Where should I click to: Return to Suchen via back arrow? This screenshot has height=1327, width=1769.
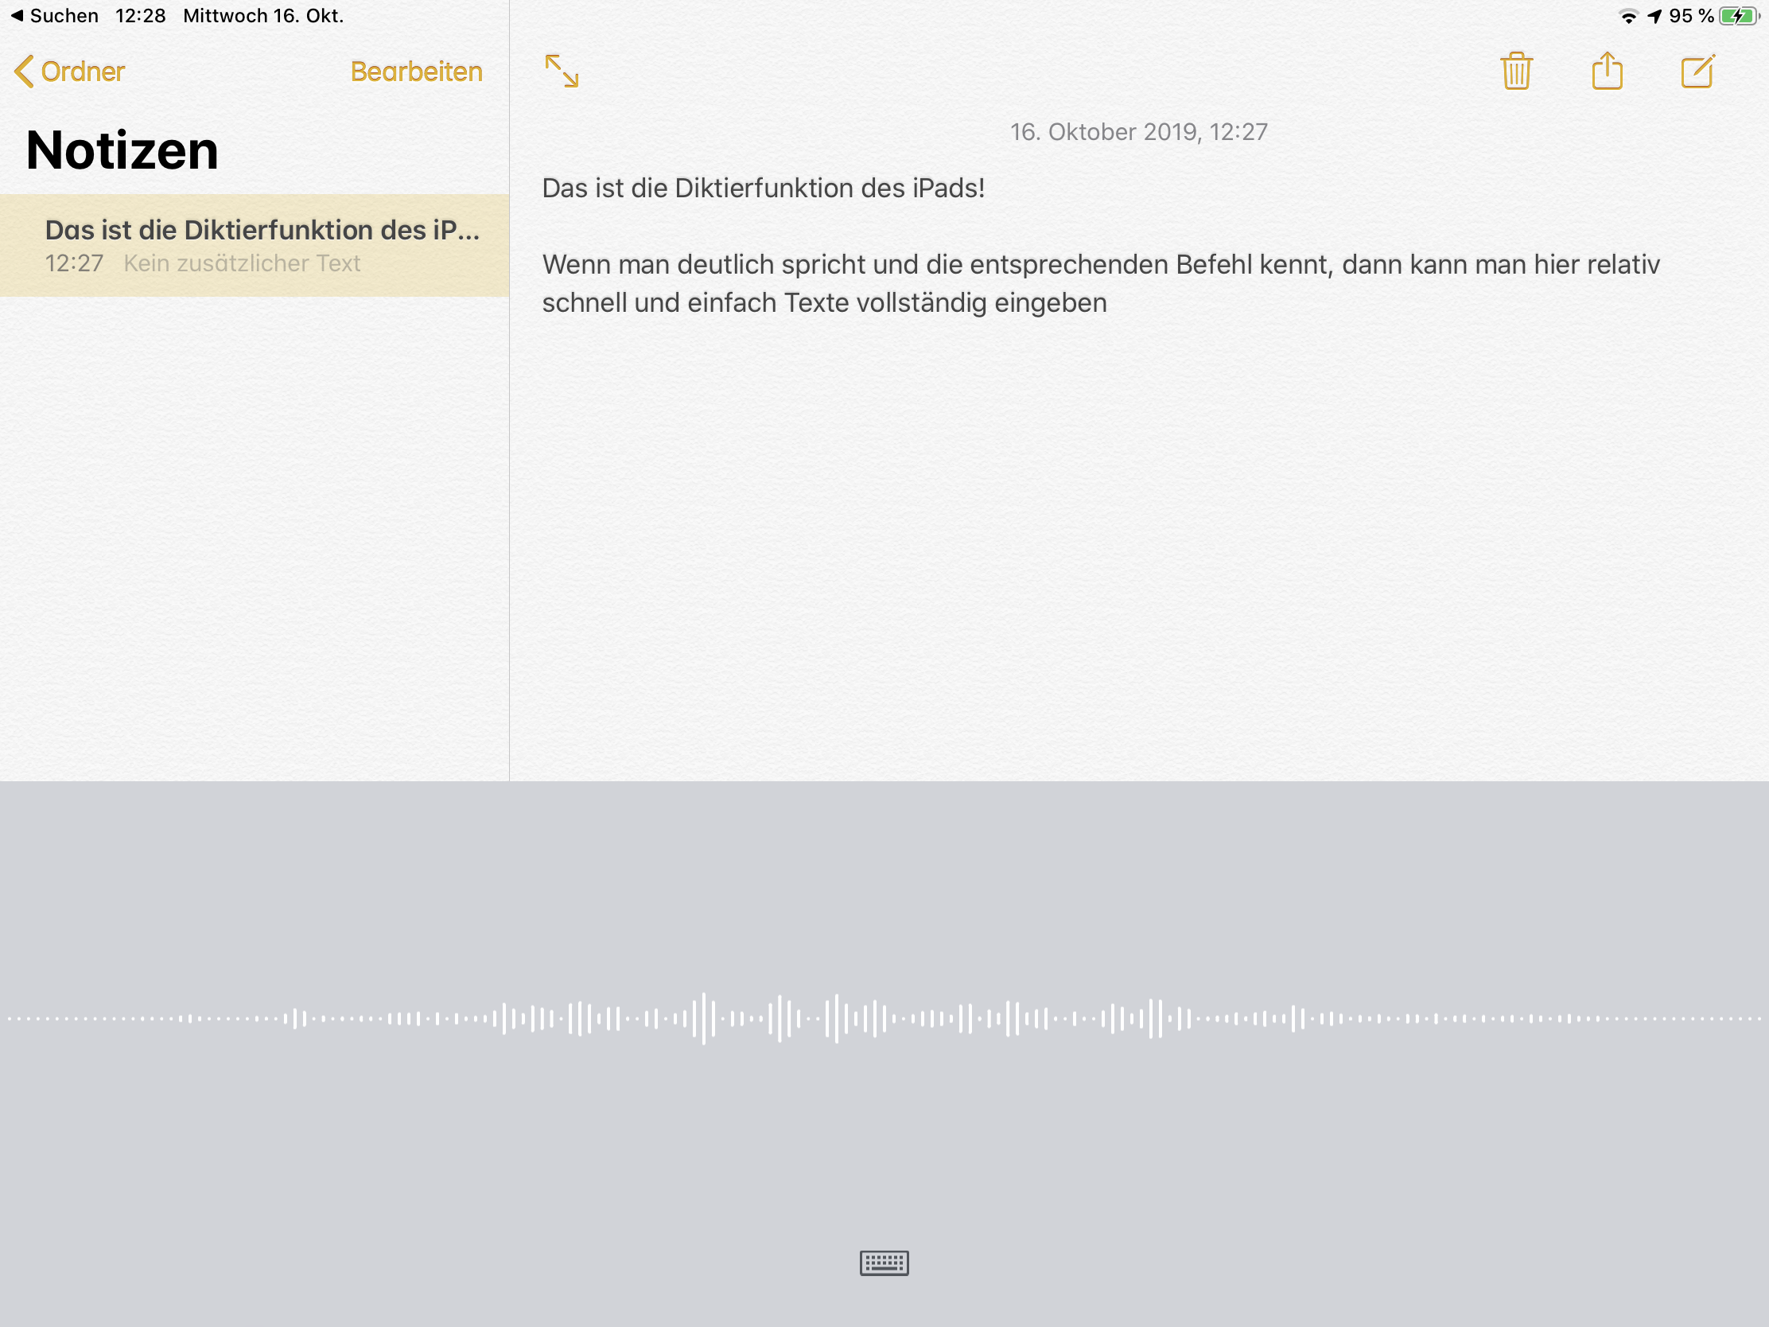52,16
